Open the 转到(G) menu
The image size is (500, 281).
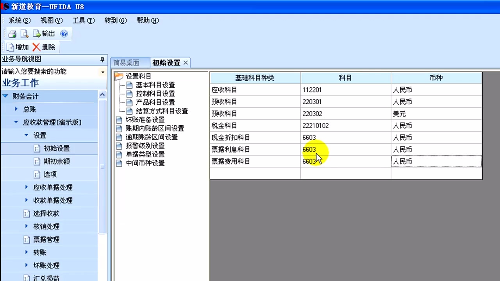(x=116, y=21)
